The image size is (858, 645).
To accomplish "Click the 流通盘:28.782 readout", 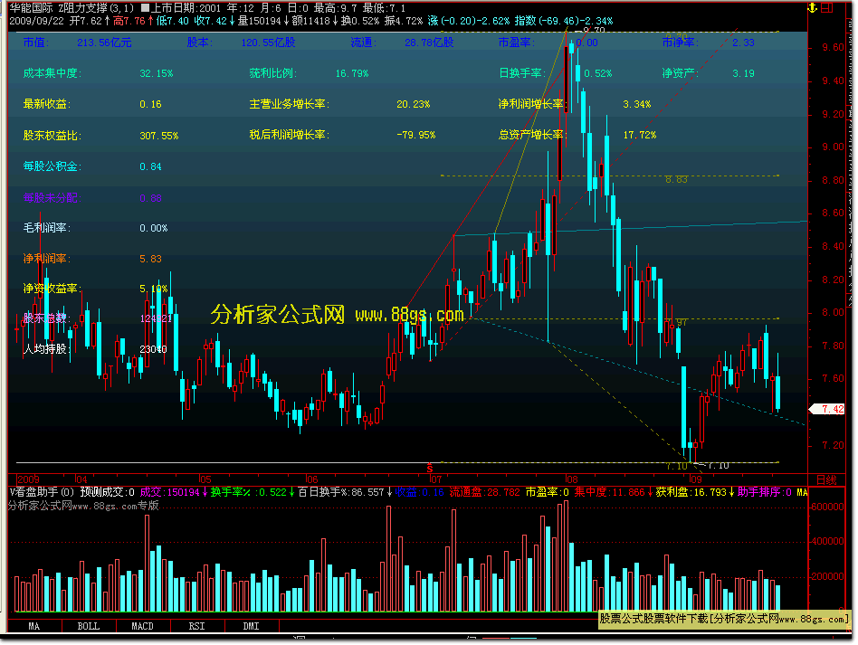I will click(485, 492).
